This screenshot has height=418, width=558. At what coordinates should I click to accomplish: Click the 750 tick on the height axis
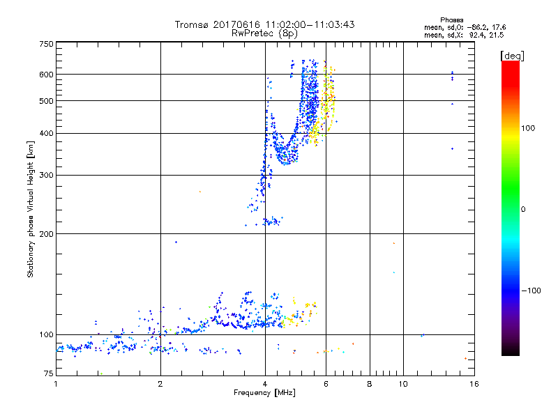point(46,44)
